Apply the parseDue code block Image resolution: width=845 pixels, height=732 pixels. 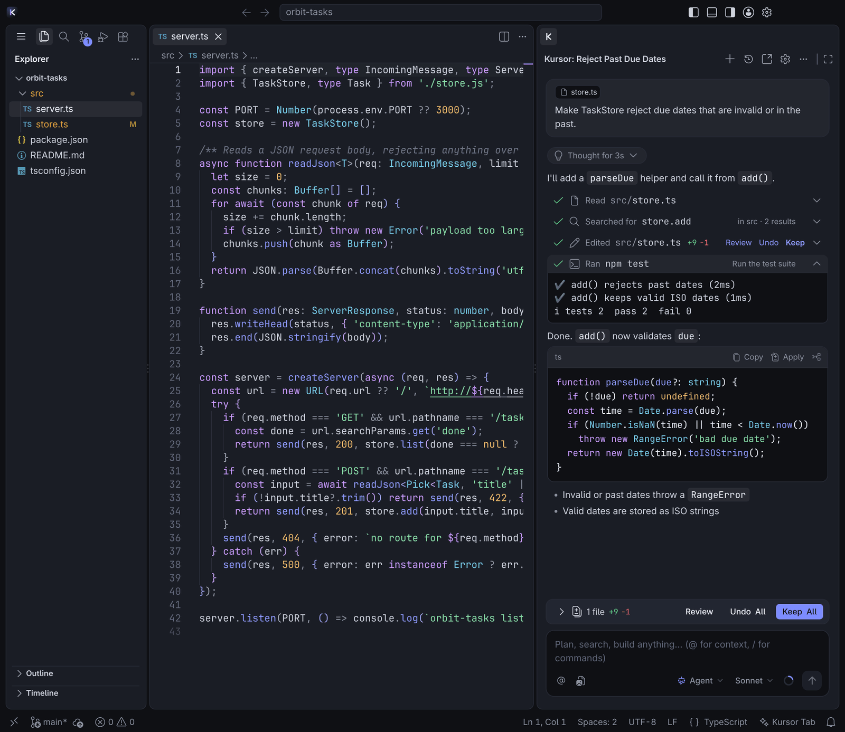click(x=787, y=357)
